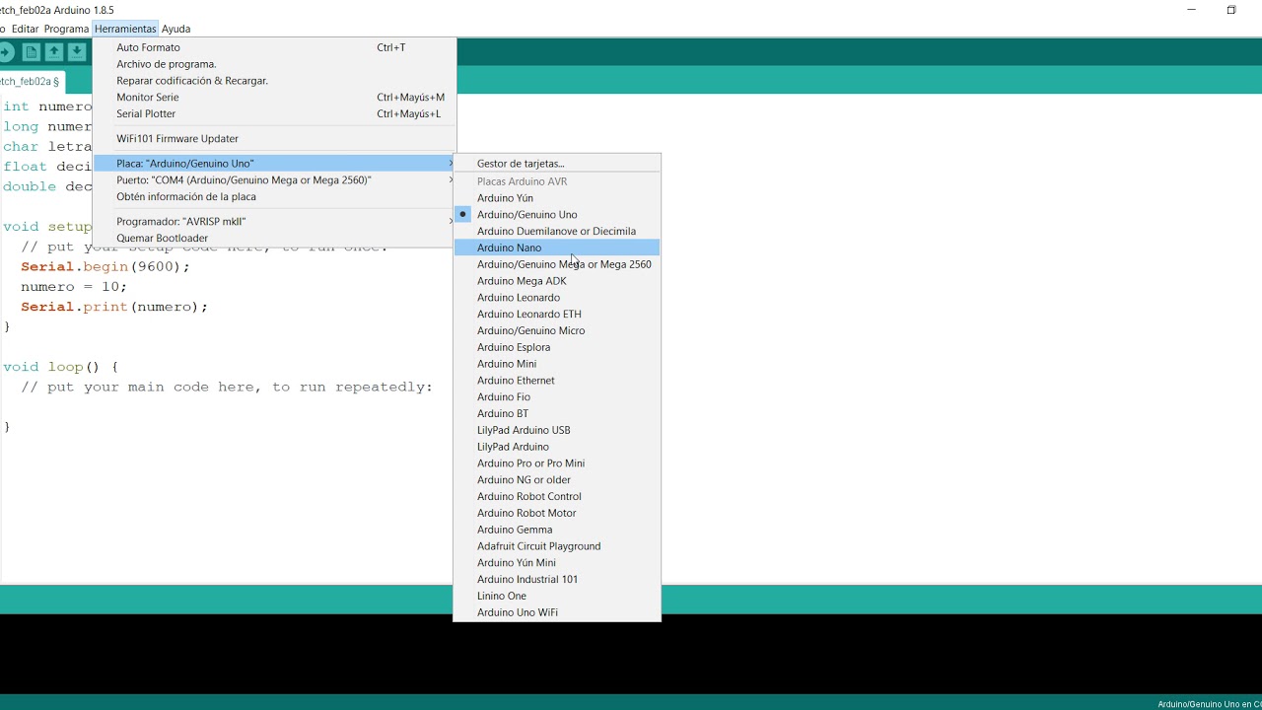Choose Arduino BT

557,414
